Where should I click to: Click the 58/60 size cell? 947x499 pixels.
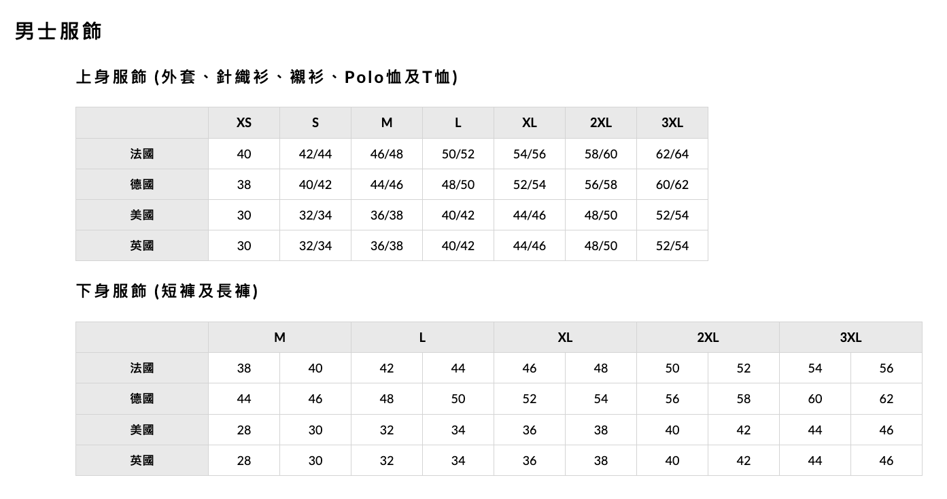(601, 154)
